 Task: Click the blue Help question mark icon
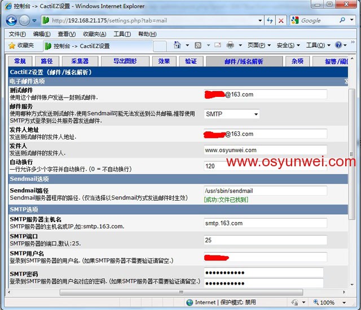coord(338,45)
